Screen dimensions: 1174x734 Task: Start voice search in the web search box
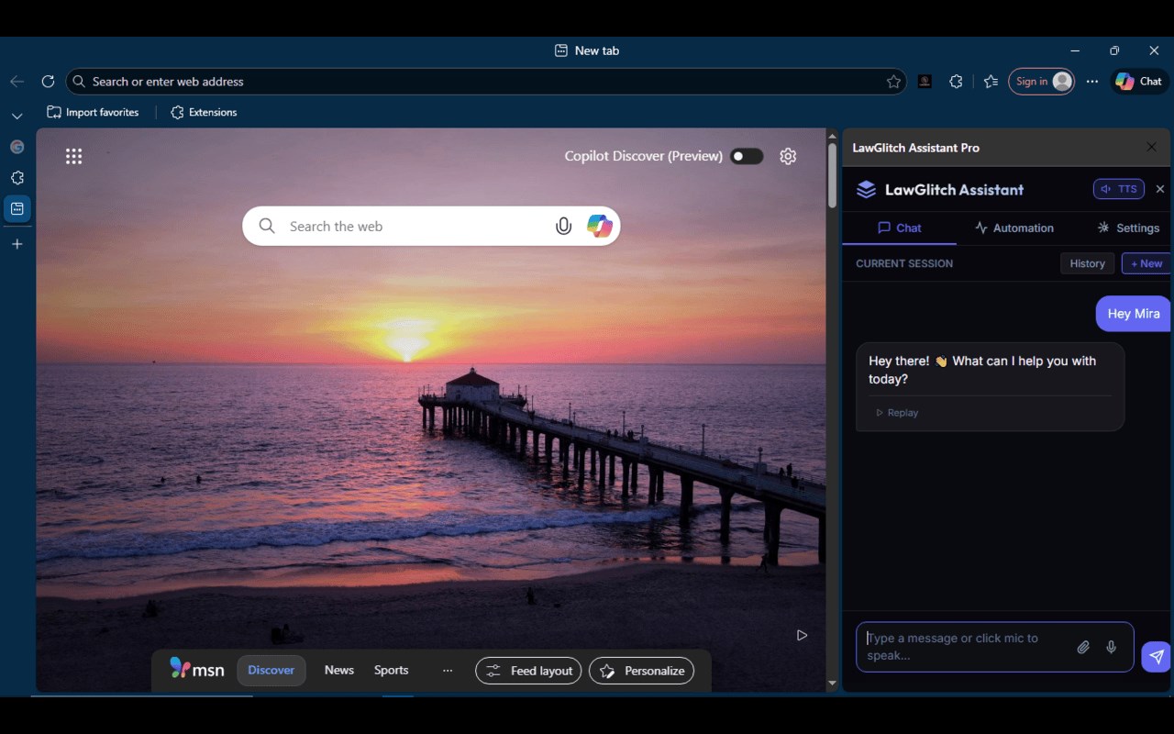point(563,226)
